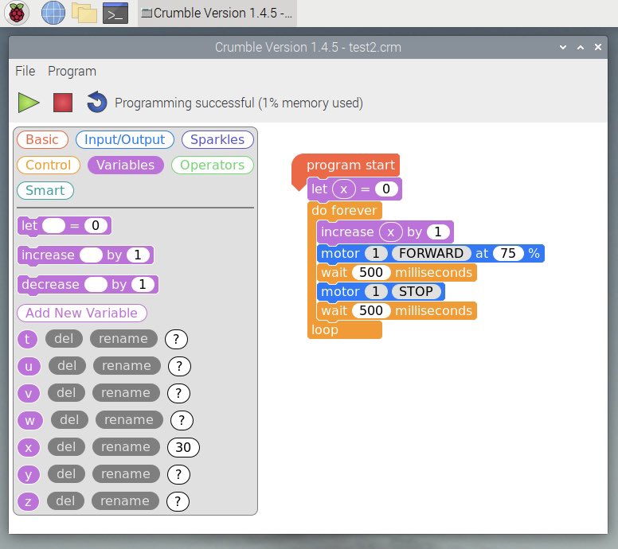Delete variable w
Screen dimensions: 618x549
point(69,420)
